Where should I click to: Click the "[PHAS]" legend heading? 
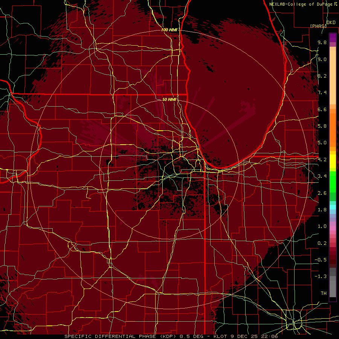point(318,26)
